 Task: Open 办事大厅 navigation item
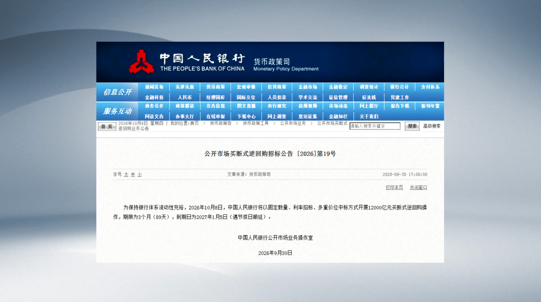click(185, 116)
